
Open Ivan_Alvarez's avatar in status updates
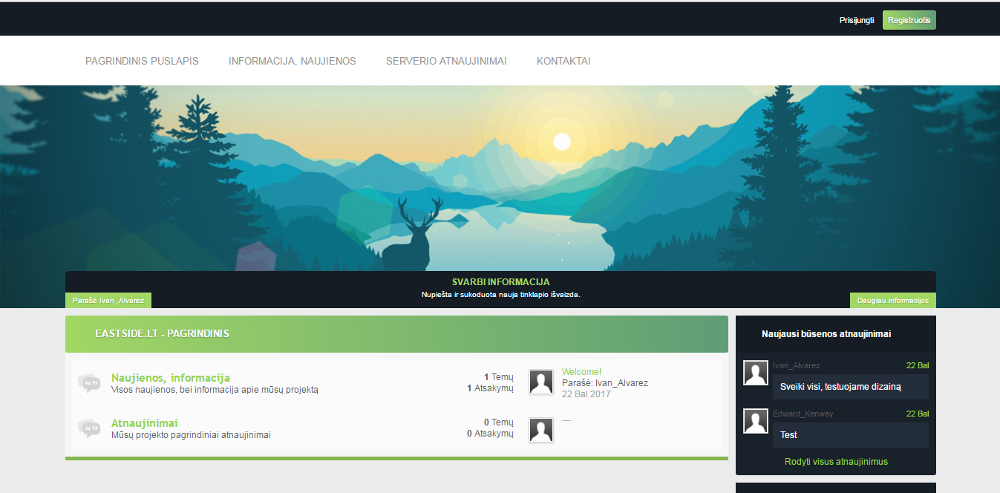pos(756,373)
